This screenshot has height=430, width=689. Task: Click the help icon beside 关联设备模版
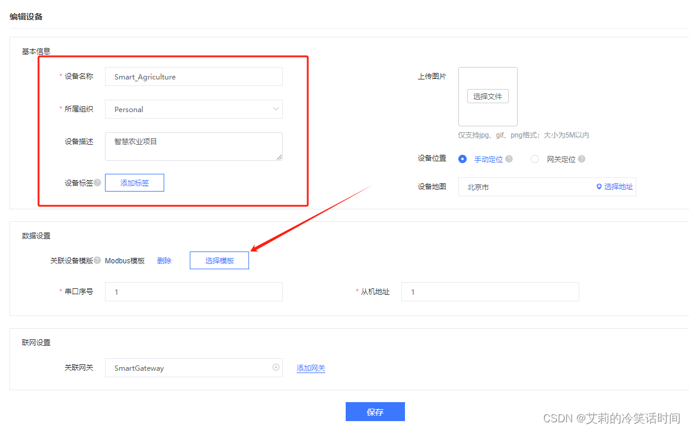(98, 260)
